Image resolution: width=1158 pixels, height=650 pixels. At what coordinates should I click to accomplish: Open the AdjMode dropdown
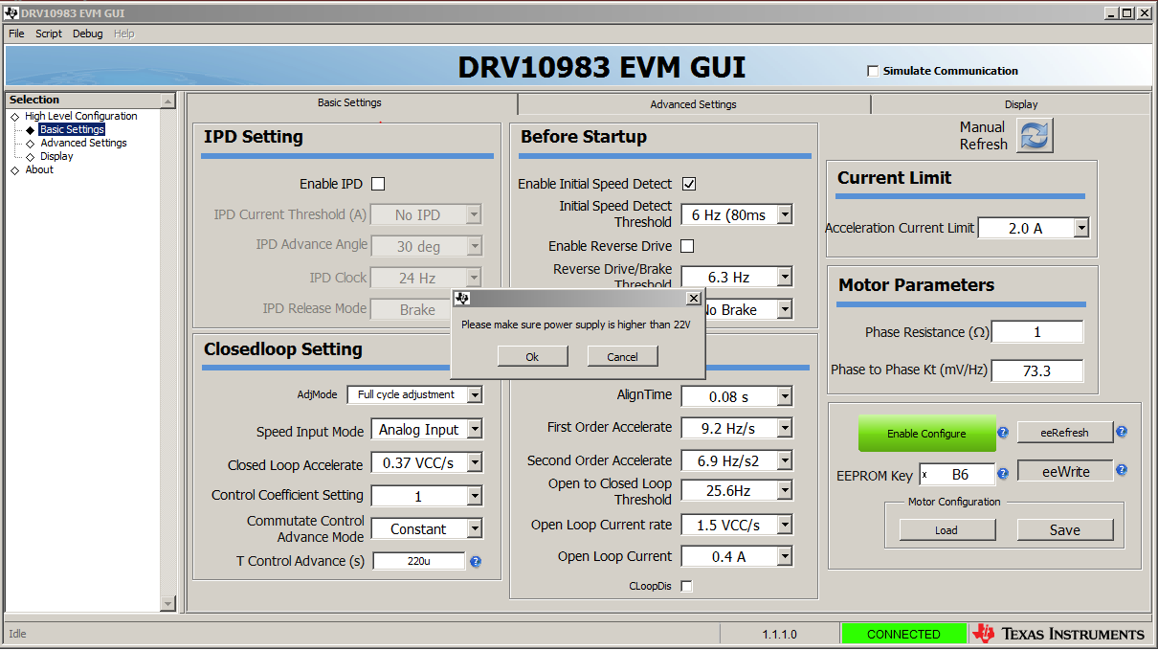475,394
